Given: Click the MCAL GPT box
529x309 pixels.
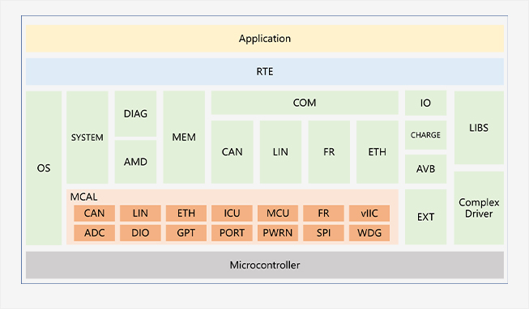Looking at the screenshot, I should 186,233.
